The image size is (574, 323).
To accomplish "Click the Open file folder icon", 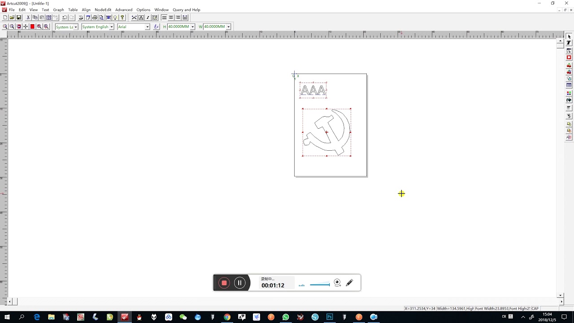I will (x=12, y=17).
